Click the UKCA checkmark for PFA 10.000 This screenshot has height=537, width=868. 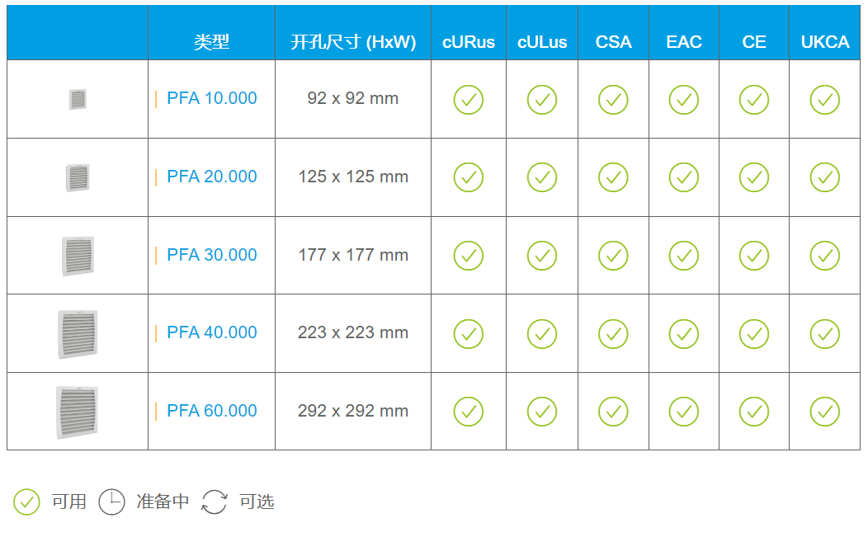824,100
